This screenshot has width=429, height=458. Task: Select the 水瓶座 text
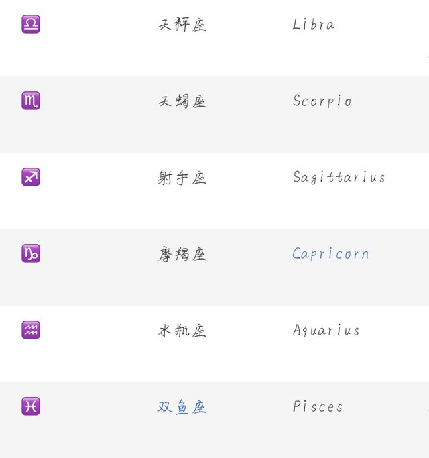[x=182, y=331]
